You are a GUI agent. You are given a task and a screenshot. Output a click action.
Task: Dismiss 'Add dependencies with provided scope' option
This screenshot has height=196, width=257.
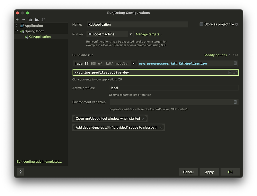point(161,127)
